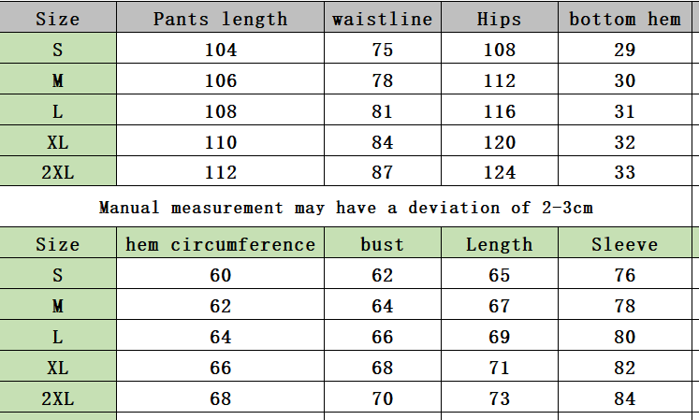
Task: Click the manual measurement deviation note
Action: pyautogui.click(x=346, y=207)
